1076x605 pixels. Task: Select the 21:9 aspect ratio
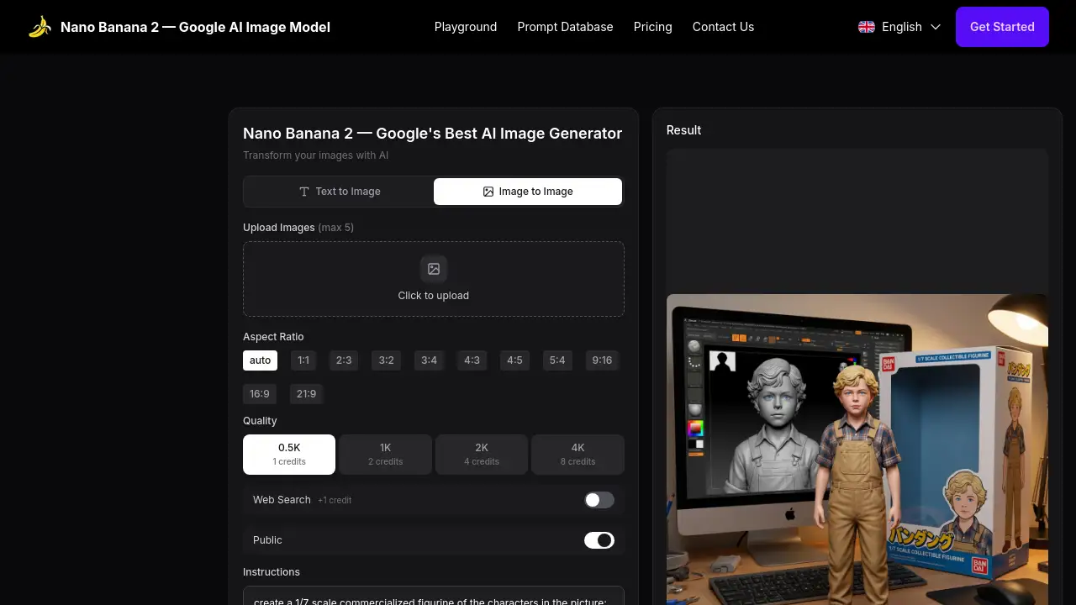[x=307, y=394]
